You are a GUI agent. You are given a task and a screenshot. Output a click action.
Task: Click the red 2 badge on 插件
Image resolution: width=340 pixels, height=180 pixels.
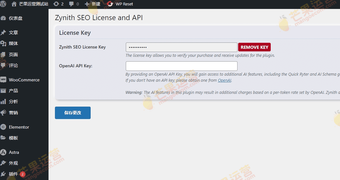point(23,174)
